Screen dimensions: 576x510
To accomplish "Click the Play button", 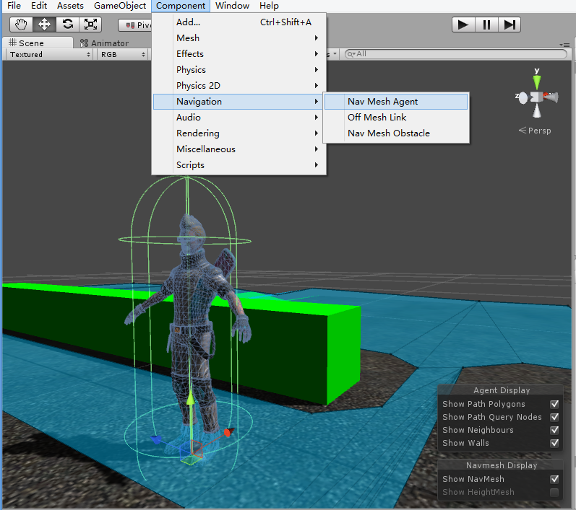I will (463, 25).
